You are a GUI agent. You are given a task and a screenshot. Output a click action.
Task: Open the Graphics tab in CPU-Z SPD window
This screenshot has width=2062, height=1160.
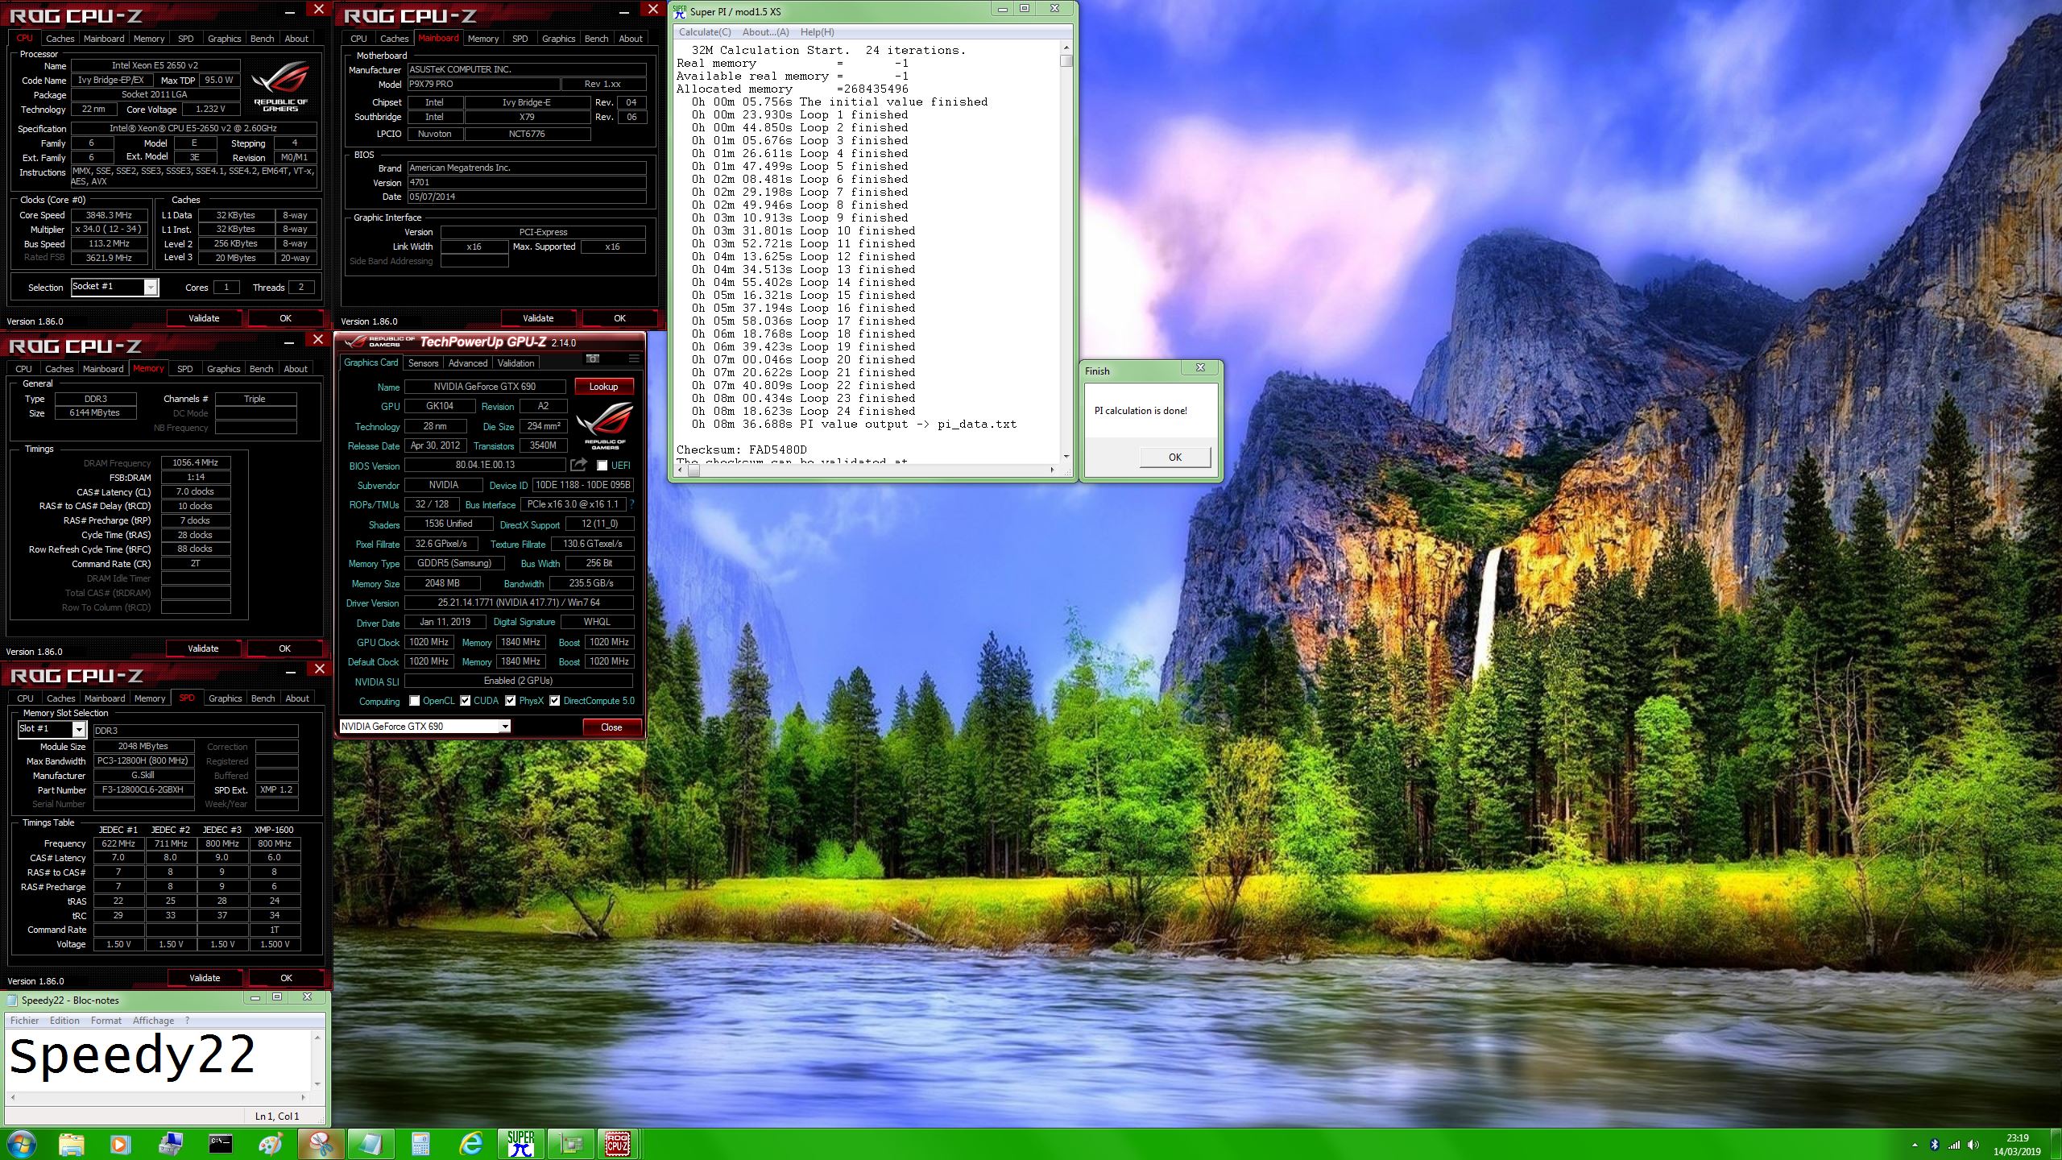click(x=225, y=698)
